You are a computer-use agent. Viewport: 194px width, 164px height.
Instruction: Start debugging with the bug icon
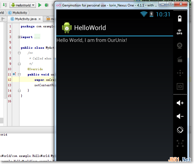(x=47, y=5)
